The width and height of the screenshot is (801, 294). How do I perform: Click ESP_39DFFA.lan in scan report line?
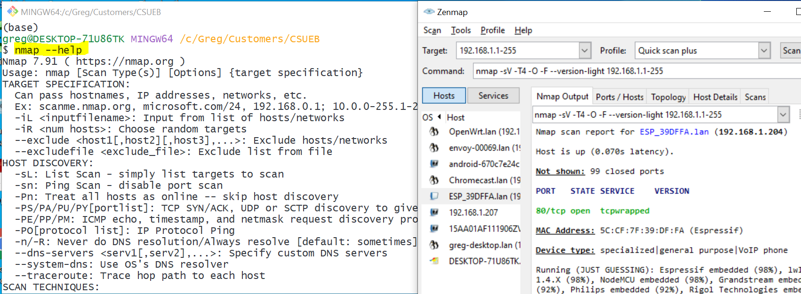tap(674, 132)
